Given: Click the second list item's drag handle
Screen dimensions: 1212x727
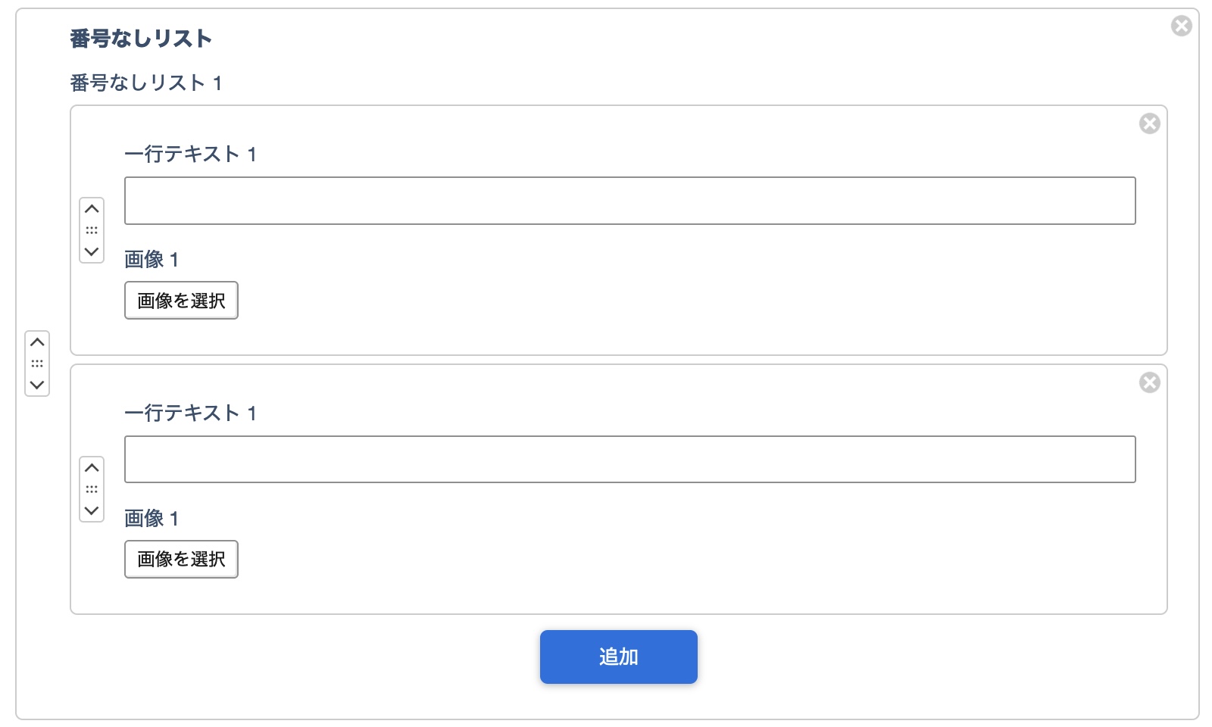Looking at the screenshot, I should click(x=92, y=489).
